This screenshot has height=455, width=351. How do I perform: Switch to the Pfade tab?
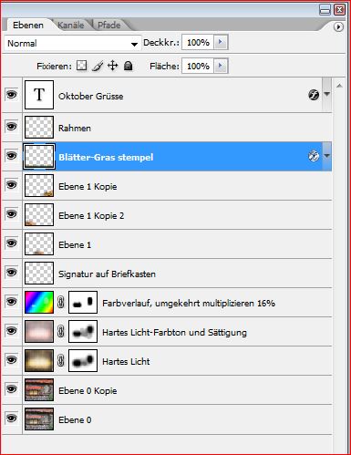click(x=109, y=25)
